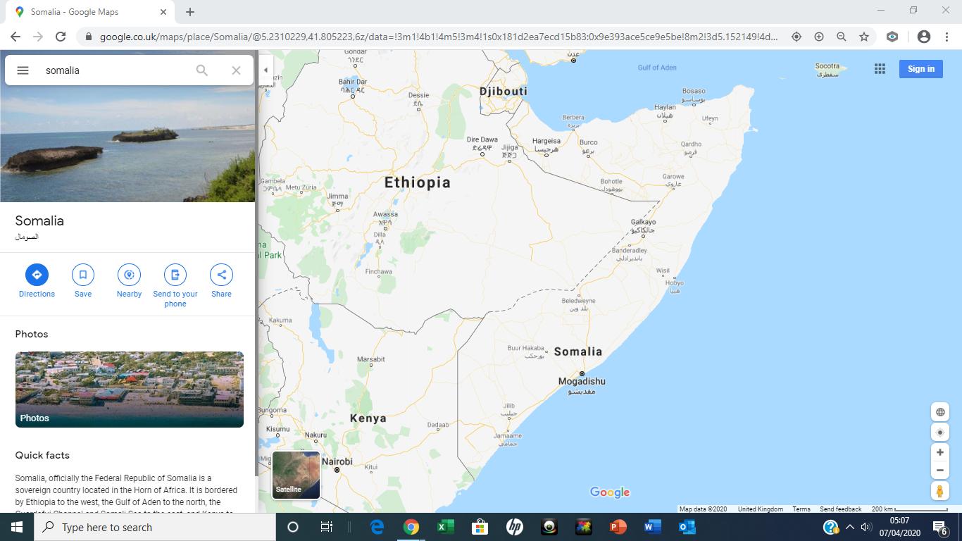
Task: Click the Sign in button
Action: click(920, 68)
